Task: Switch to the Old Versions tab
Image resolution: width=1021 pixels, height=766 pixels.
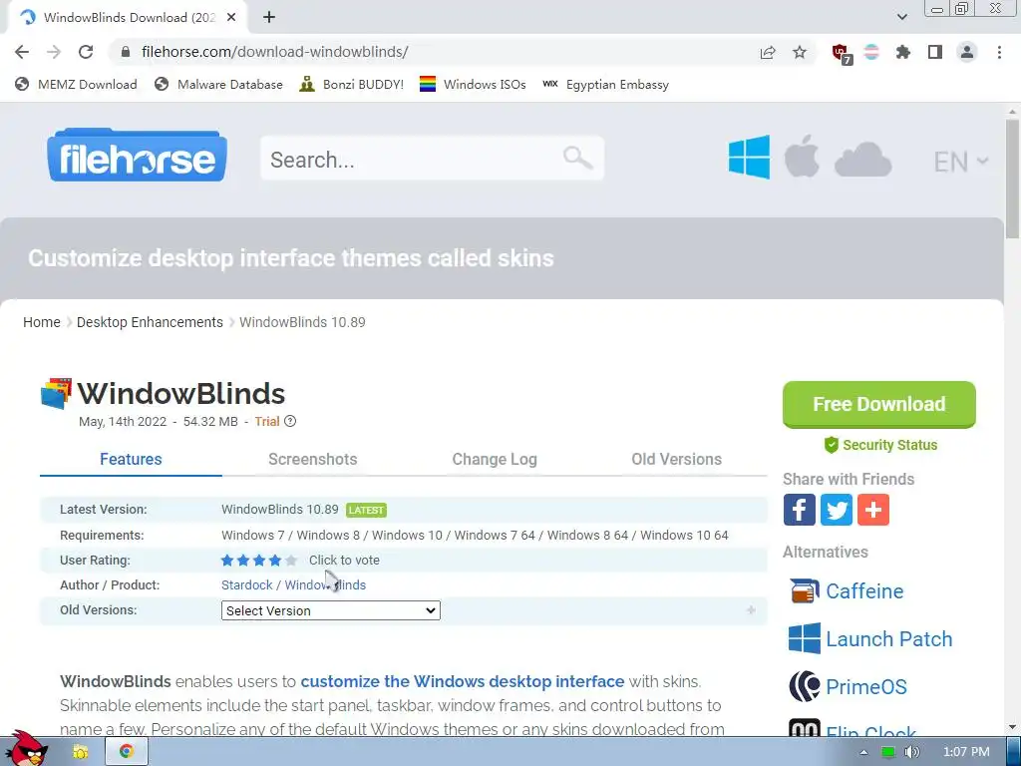Action: pos(677,459)
